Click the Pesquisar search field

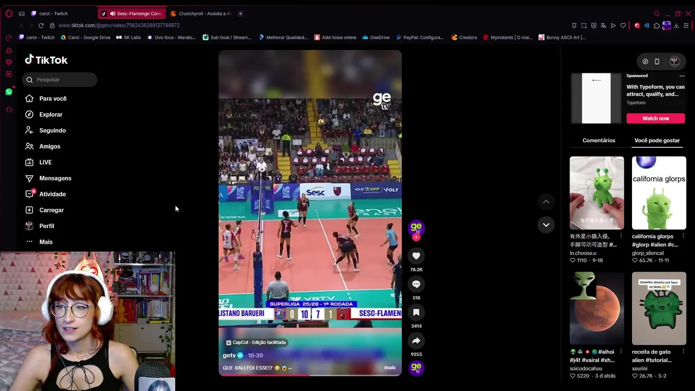[x=60, y=80]
